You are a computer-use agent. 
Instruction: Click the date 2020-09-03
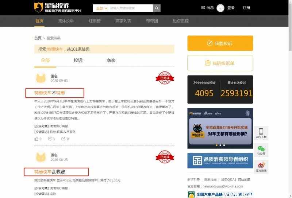59,81
